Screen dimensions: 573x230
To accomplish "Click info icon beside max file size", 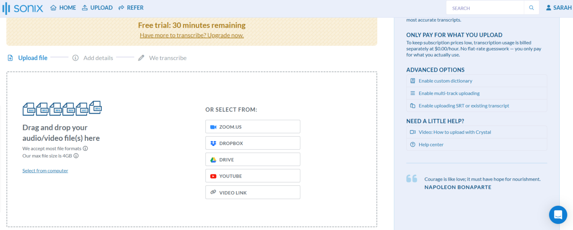I will (x=76, y=156).
